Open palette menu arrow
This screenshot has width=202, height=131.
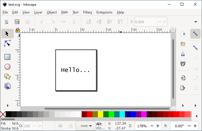point(197,116)
